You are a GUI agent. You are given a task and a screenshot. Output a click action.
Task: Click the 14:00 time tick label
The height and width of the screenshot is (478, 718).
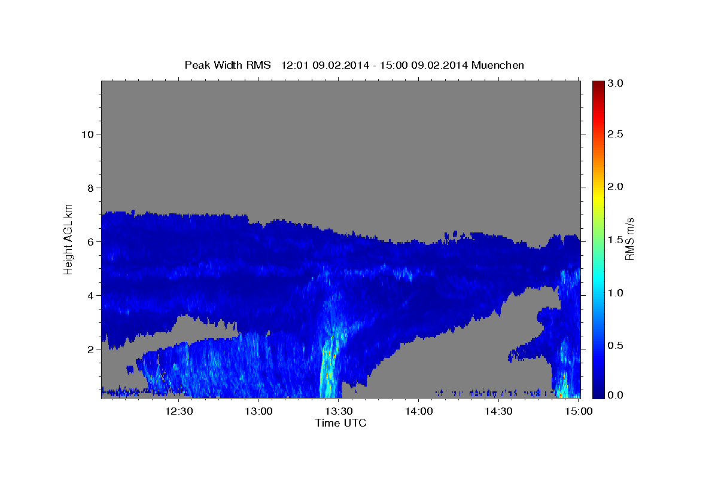[x=419, y=411]
